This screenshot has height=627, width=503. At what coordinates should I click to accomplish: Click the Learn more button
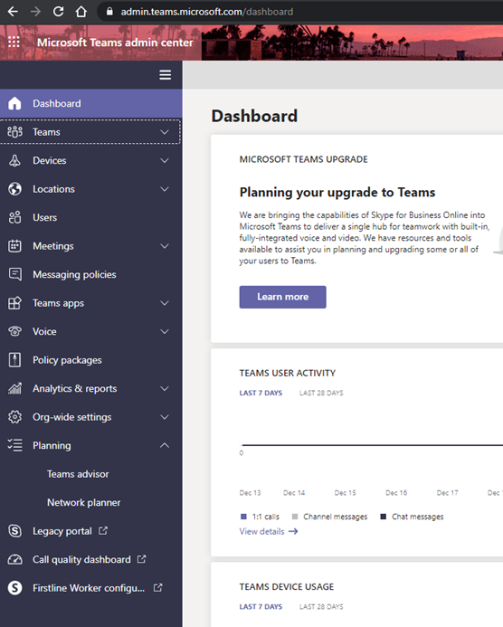click(282, 297)
